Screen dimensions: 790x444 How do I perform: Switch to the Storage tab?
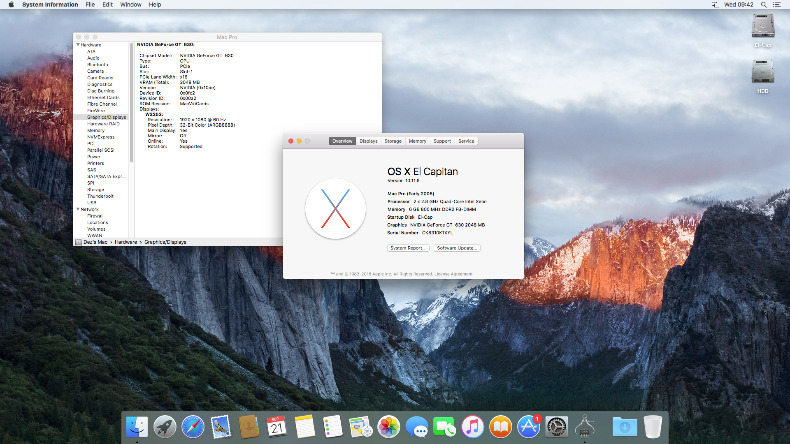[x=393, y=141]
